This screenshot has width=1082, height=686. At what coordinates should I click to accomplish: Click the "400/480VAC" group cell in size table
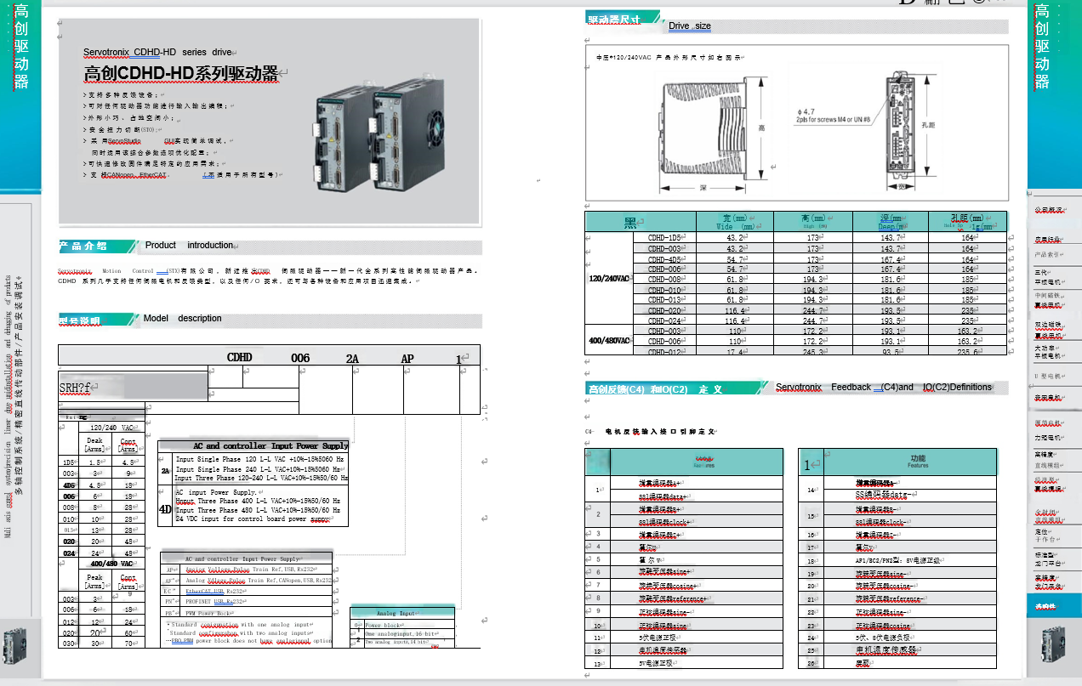pyautogui.click(x=610, y=341)
